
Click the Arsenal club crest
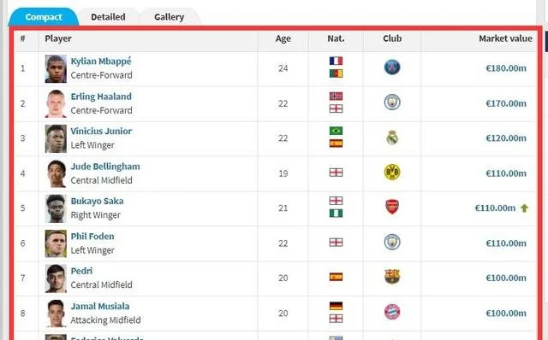pos(392,207)
